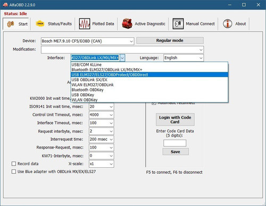Viewport: 266px width, 206px height.
Task: Click the Start tab key icon
Action: (x=11, y=24)
